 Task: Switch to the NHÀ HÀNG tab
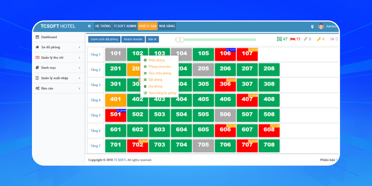tap(167, 26)
